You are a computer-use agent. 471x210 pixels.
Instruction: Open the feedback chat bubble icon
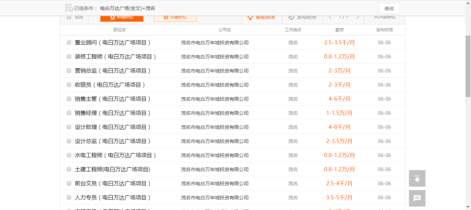point(417,198)
